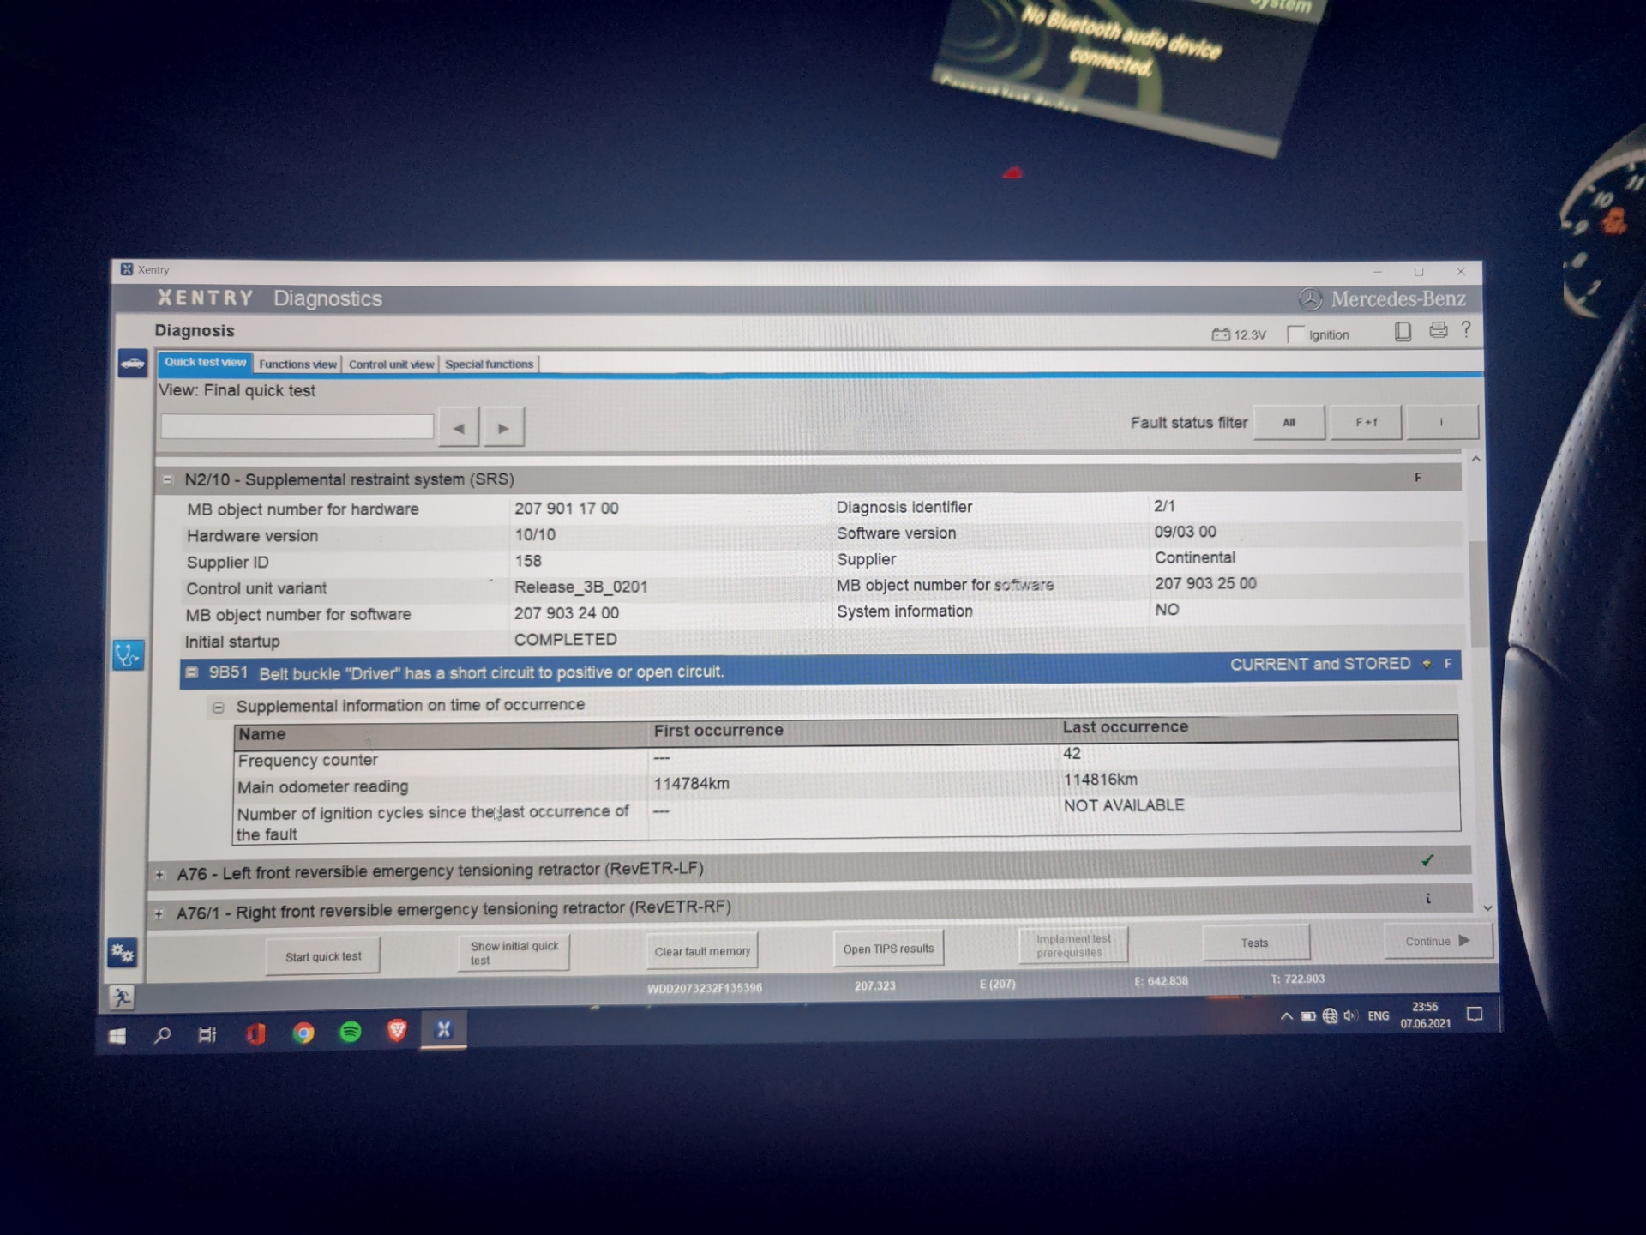Image resolution: width=1646 pixels, height=1235 pixels.
Task: Open Brave browser from the taskbar
Action: click(x=397, y=1031)
